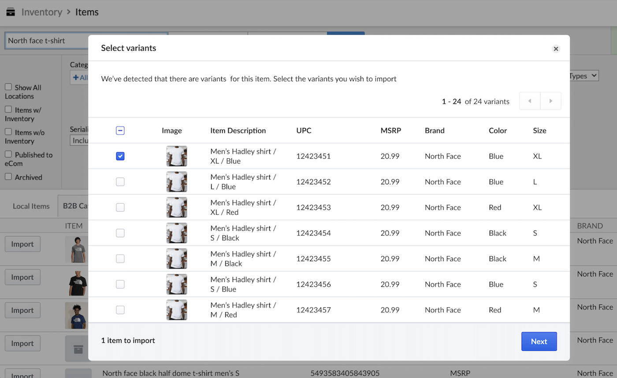Enable Show All Locations checkbox

coord(8,87)
